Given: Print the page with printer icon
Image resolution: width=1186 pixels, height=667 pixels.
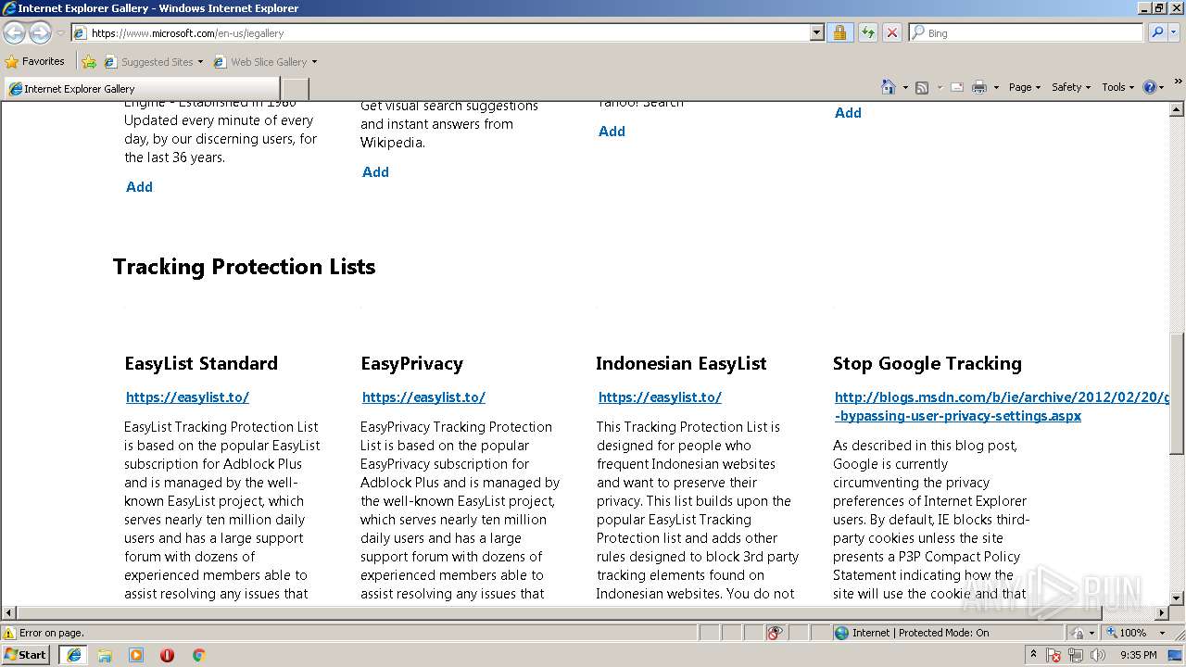Looking at the screenshot, I should [979, 87].
